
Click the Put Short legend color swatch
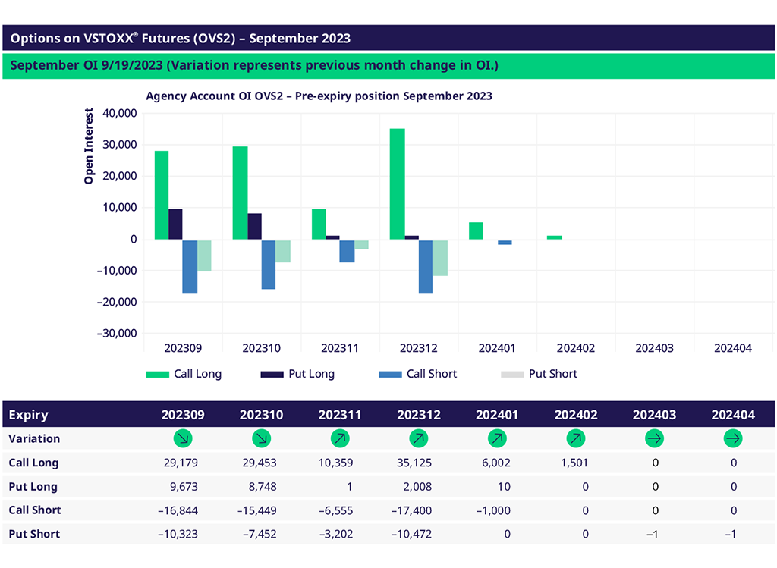(x=511, y=374)
